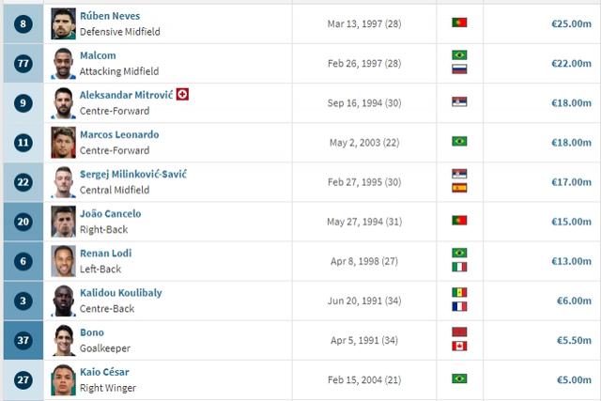Click the Portugal flag in Rúben Neves row
The height and width of the screenshot is (401, 601).
pyautogui.click(x=459, y=23)
